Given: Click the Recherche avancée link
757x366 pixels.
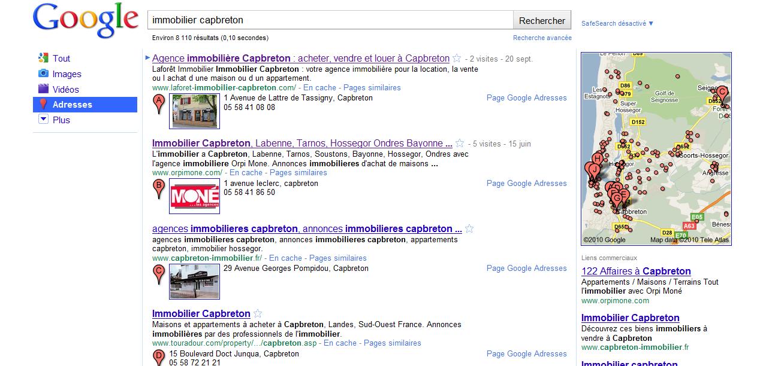Looking at the screenshot, I should pos(542,38).
